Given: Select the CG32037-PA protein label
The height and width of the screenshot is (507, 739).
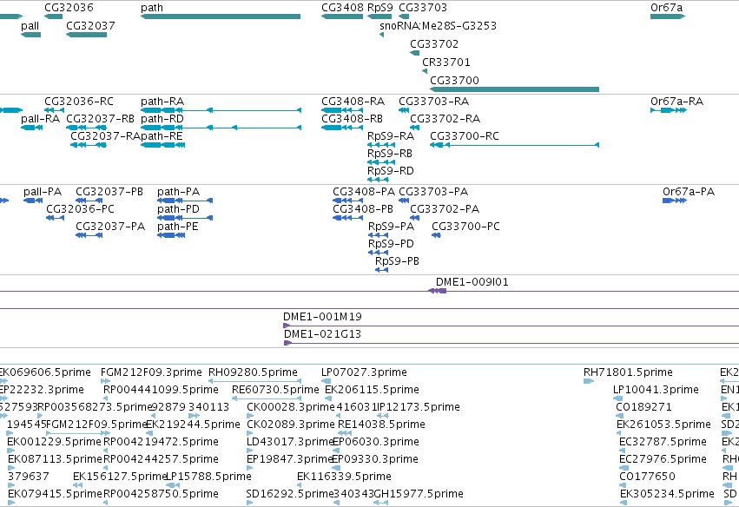Looking at the screenshot, I should coord(110,227).
